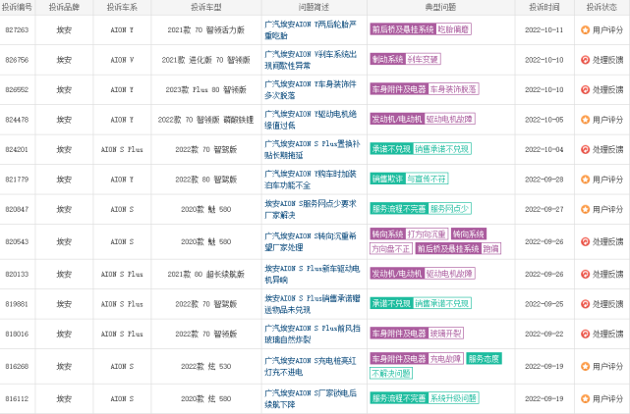This screenshot has height=414, width=630.
Task: Click the 用户评分 status icon in row 821779
Action: (x=585, y=180)
